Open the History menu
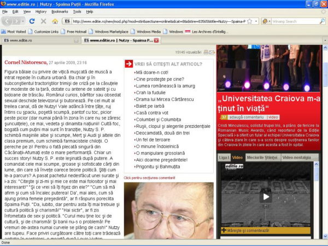328x246 pixels. tap(41, 11)
